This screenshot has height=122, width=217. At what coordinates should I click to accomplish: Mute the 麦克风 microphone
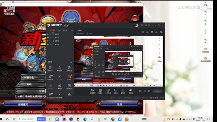(123, 91)
